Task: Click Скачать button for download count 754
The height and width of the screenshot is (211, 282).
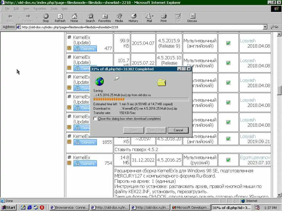Action: pos(85,163)
